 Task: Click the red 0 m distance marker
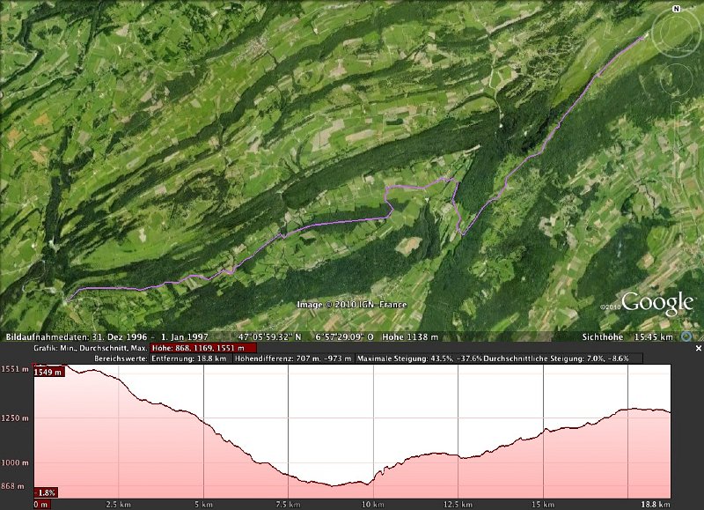(x=40, y=505)
